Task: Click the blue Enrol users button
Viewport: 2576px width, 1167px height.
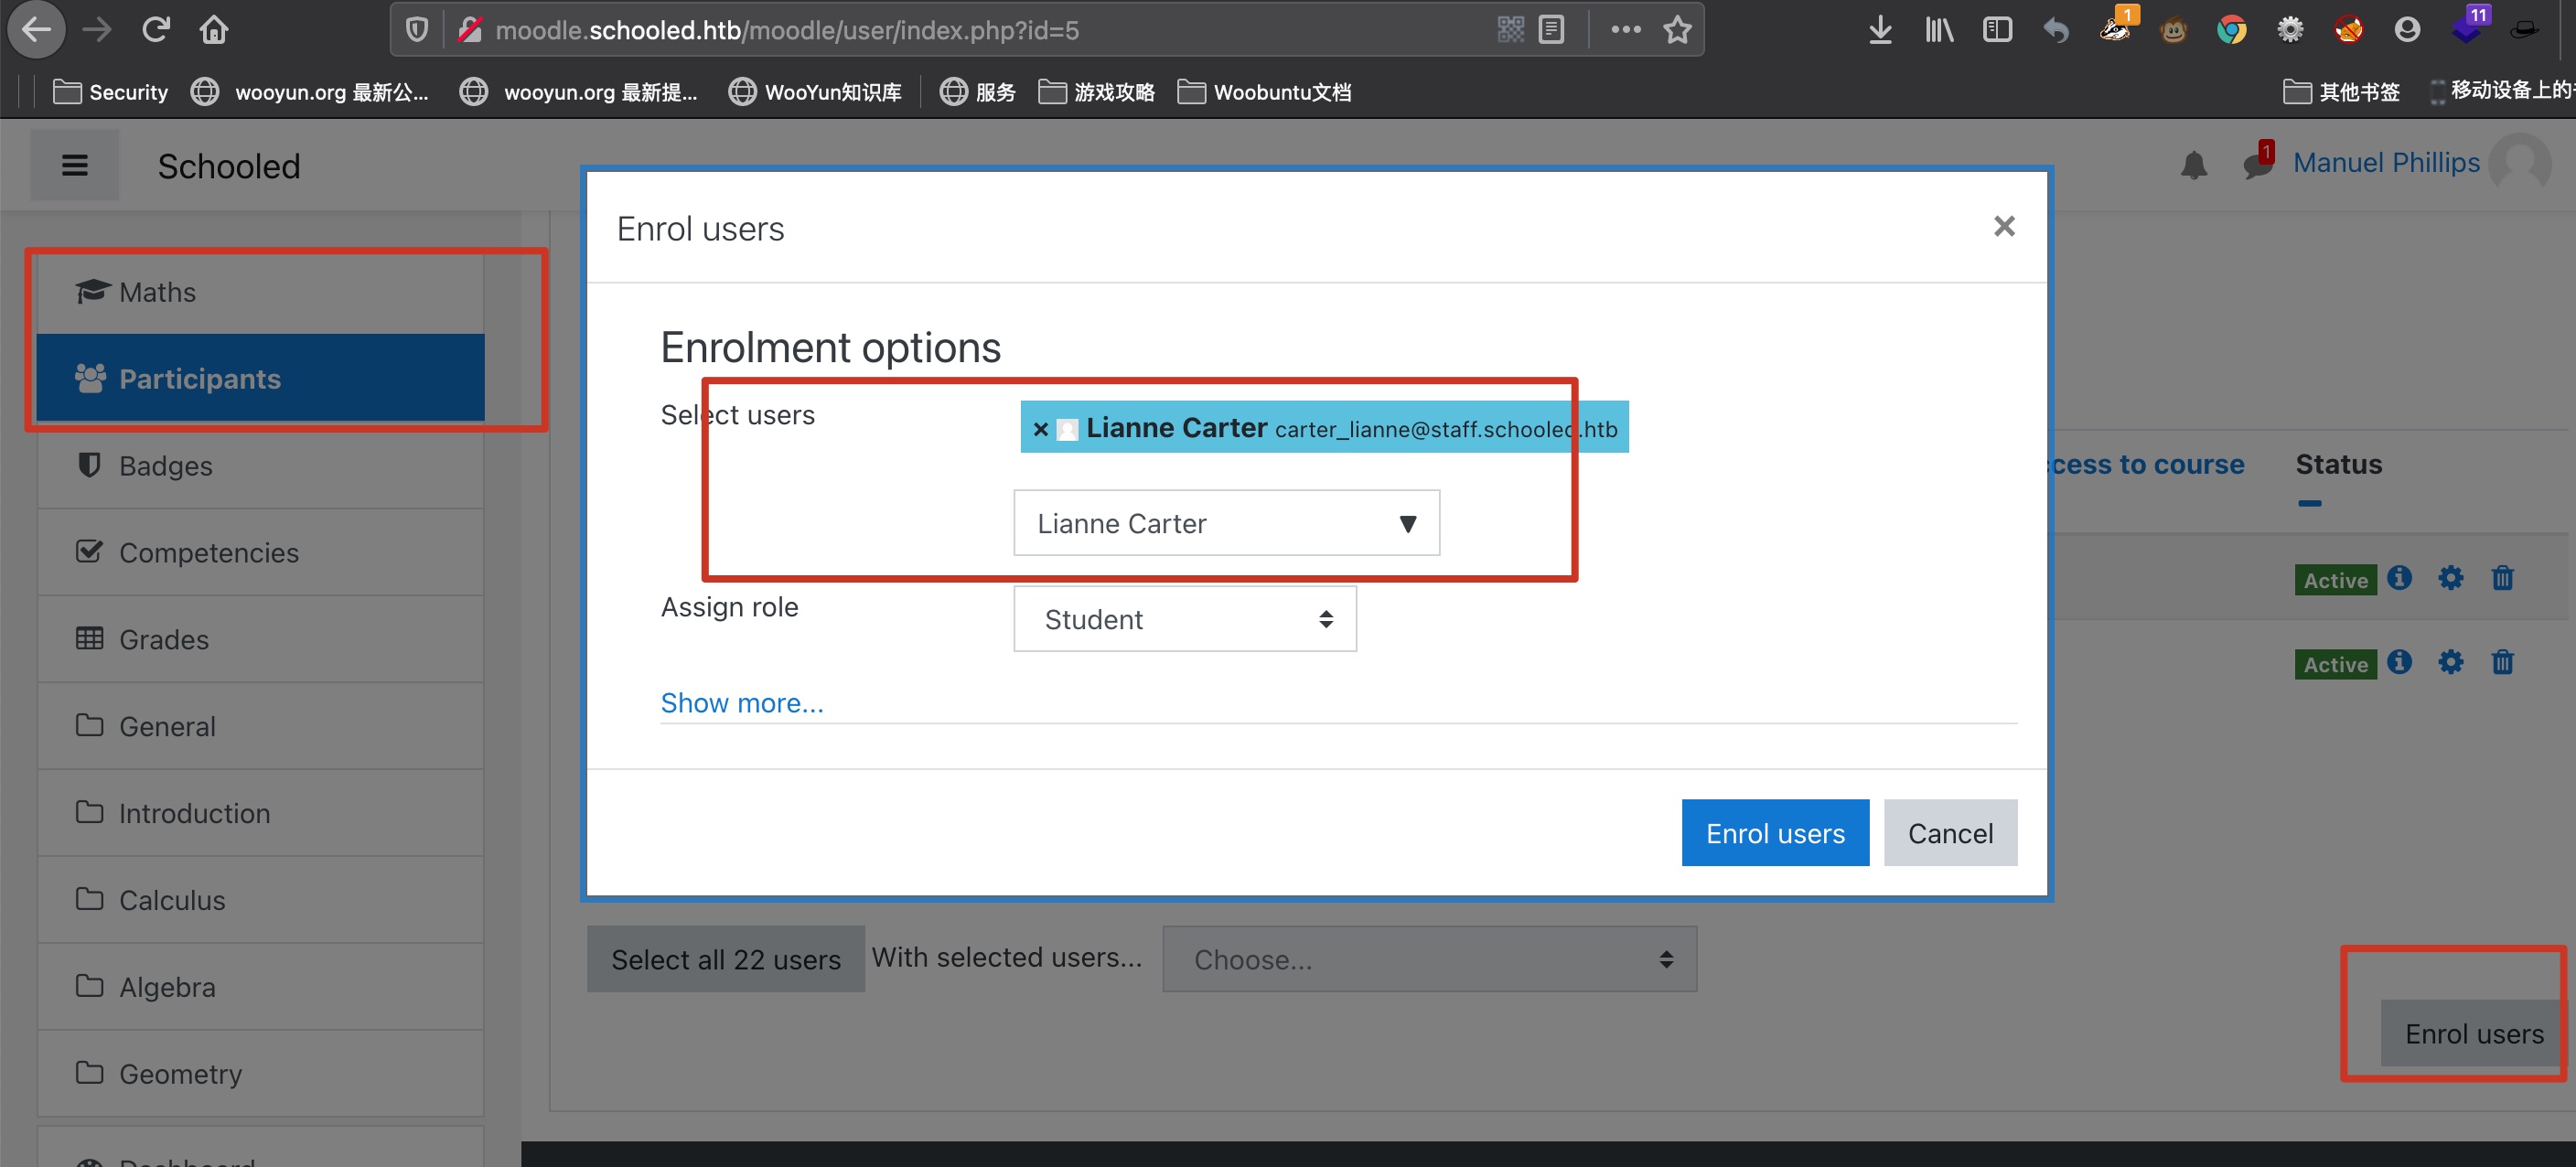Action: point(1774,833)
